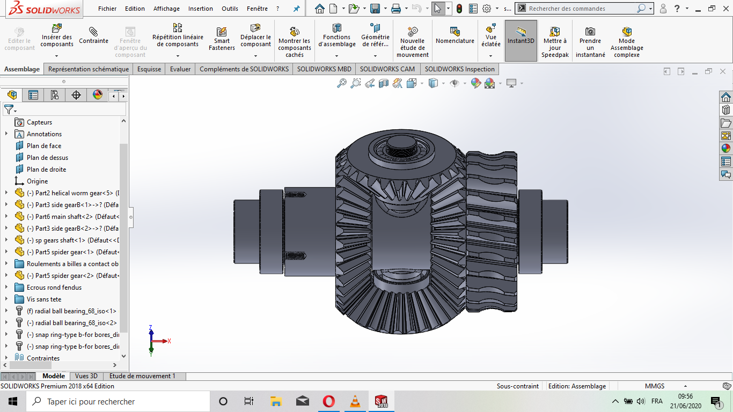Switch to Vues 3D tab
733x412 pixels.
point(86,376)
